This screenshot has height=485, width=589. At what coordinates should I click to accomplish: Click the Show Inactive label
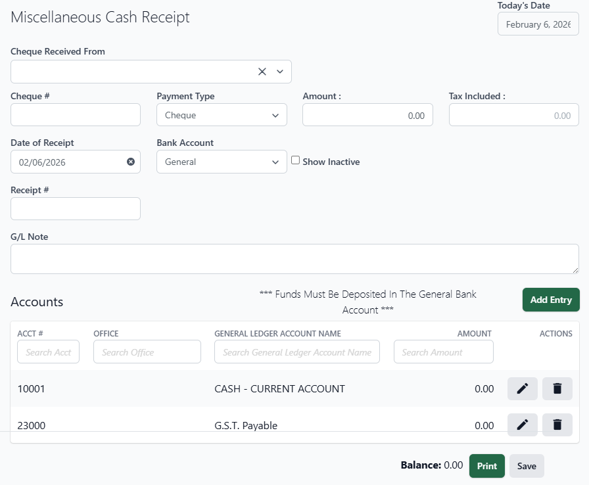[x=331, y=162]
